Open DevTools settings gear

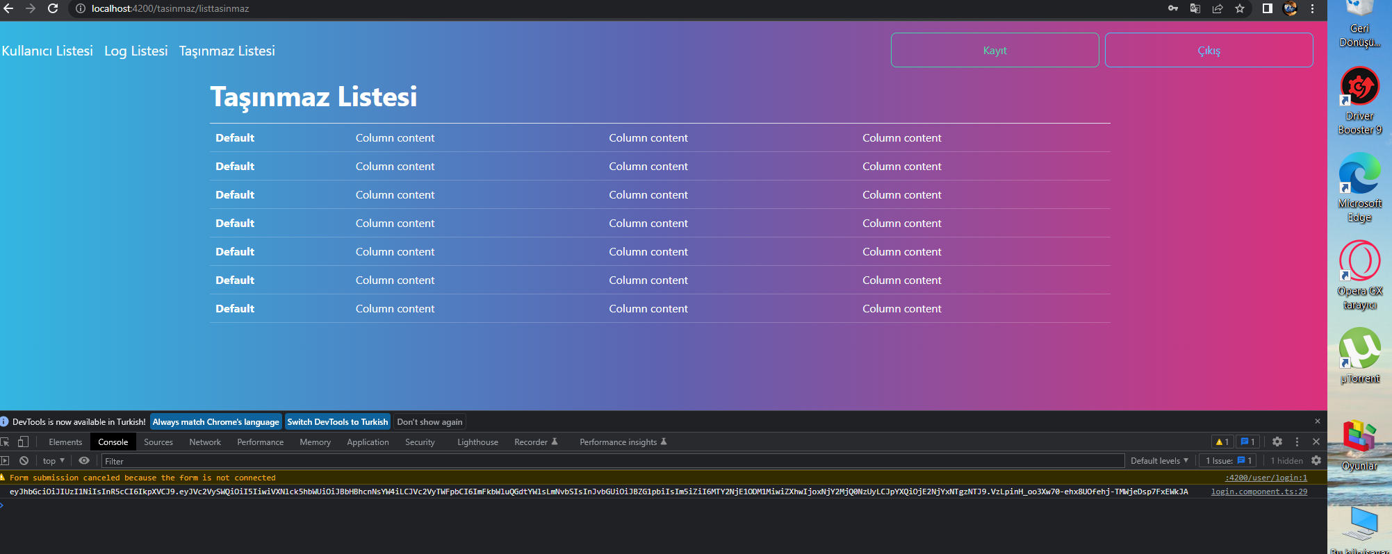[x=1277, y=442]
